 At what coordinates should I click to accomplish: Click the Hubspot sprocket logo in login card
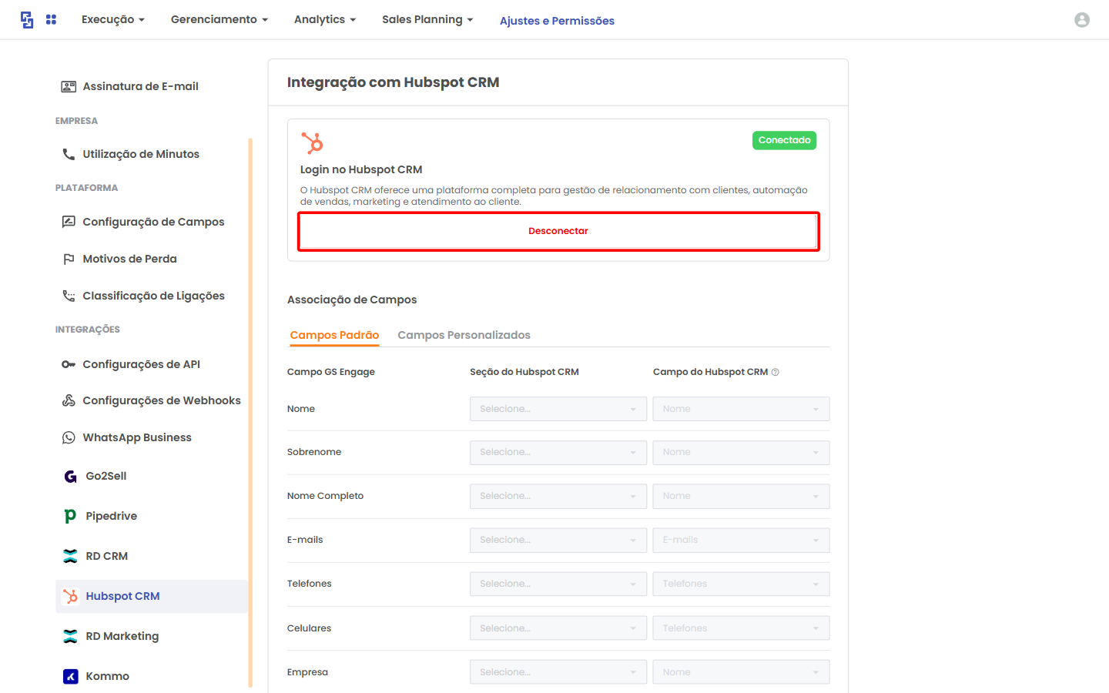[312, 142]
